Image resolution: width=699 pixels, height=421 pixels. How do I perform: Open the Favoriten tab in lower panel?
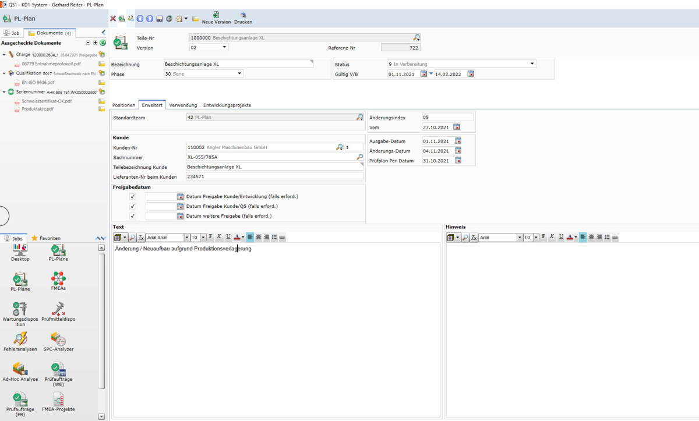coord(46,238)
